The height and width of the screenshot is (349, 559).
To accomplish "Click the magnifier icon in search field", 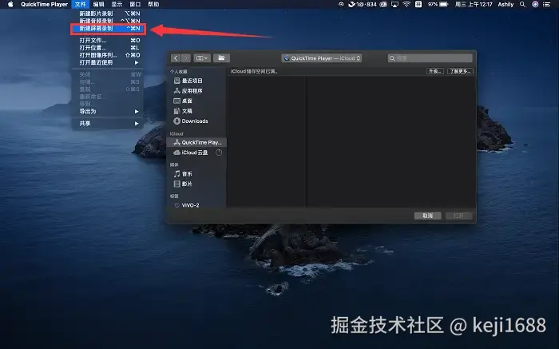I will point(392,58).
